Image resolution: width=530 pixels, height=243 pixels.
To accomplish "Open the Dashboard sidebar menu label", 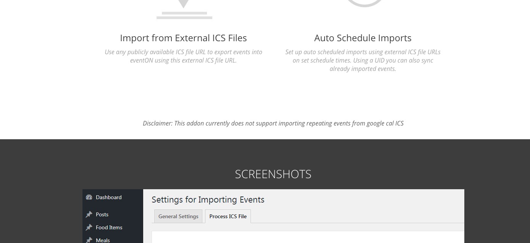I will [x=108, y=197].
